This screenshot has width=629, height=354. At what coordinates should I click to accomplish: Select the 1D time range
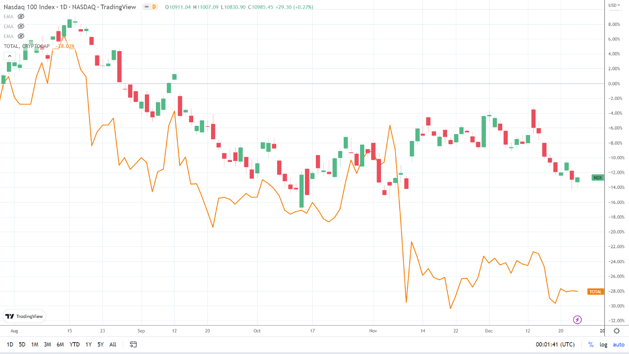[x=10, y=344]
